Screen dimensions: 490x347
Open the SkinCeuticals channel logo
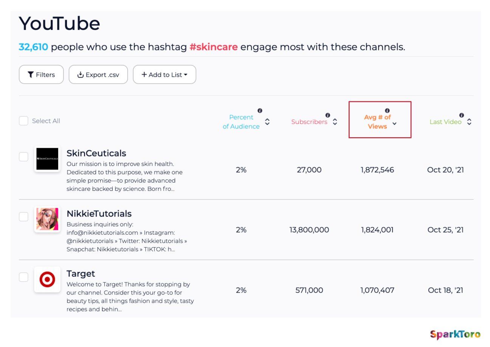47,159
